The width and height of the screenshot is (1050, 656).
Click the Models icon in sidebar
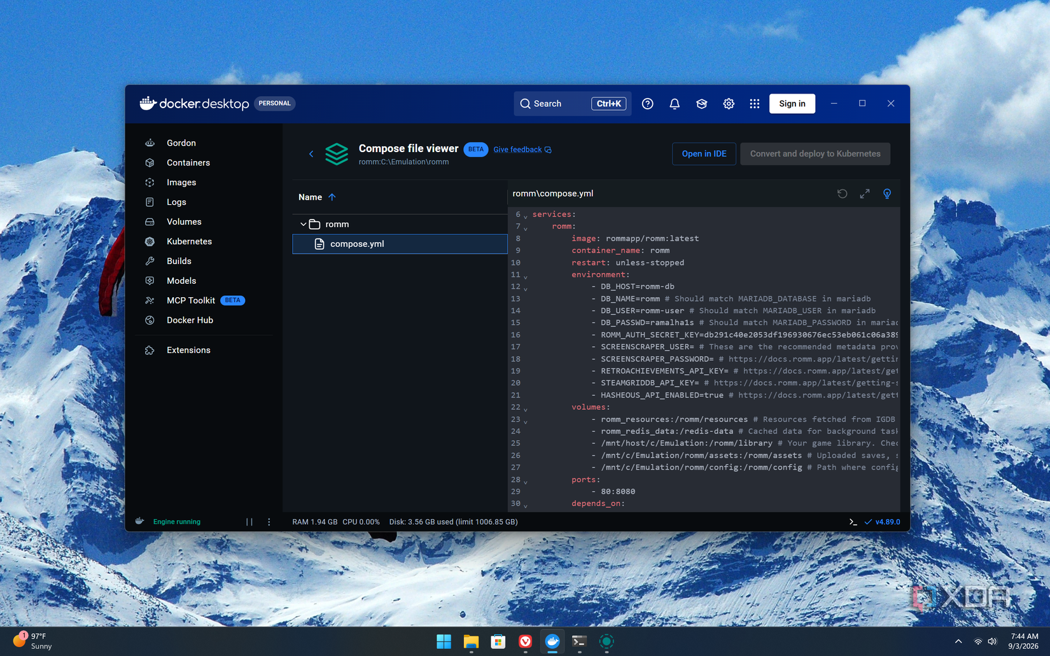click(150, 281)
